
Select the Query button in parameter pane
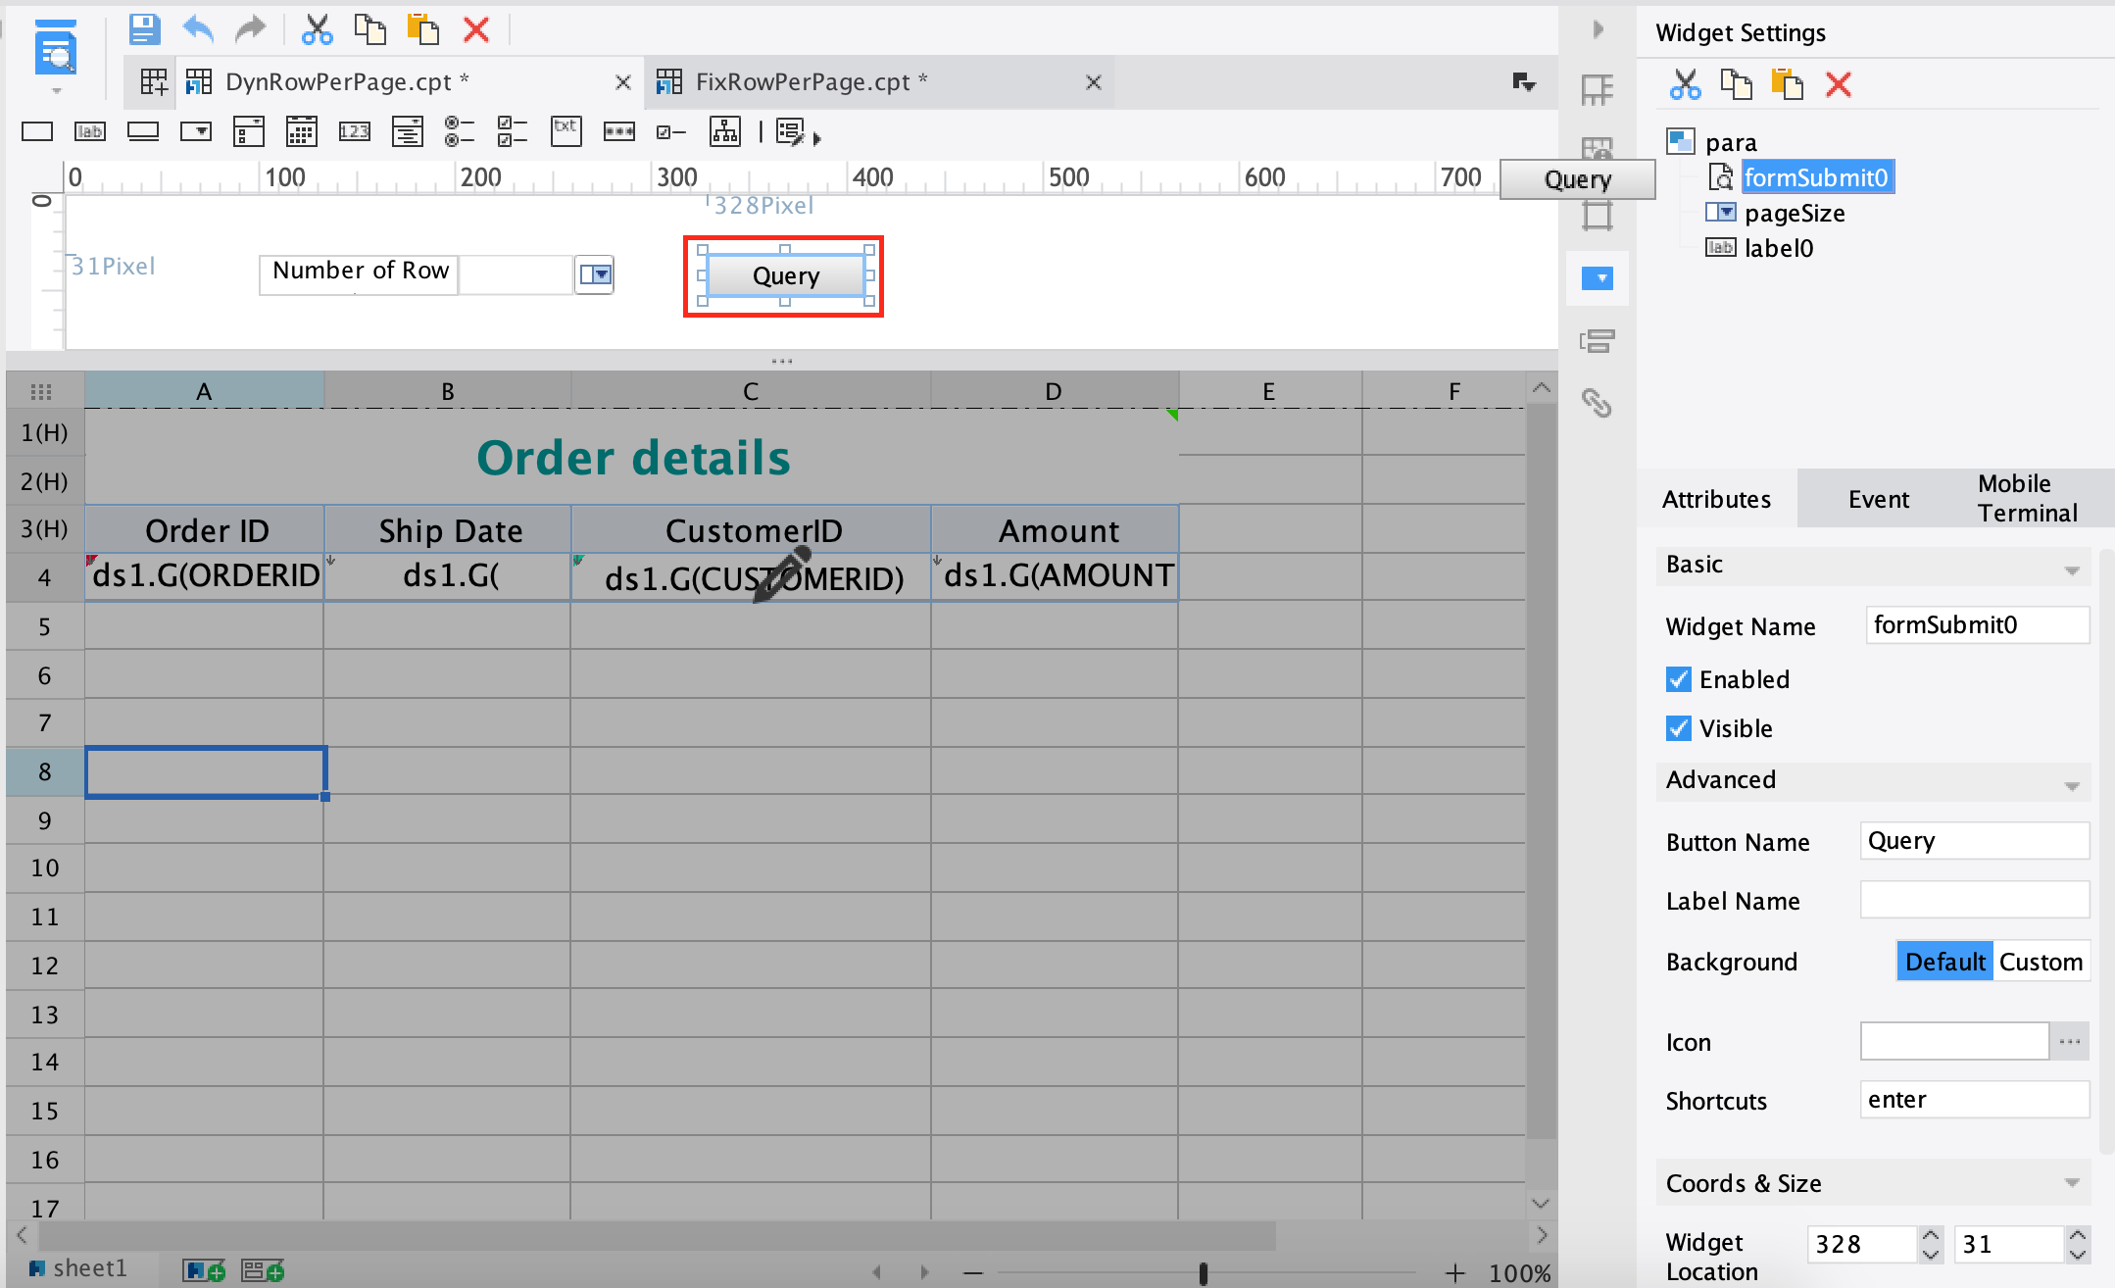[x=785, y=275]
